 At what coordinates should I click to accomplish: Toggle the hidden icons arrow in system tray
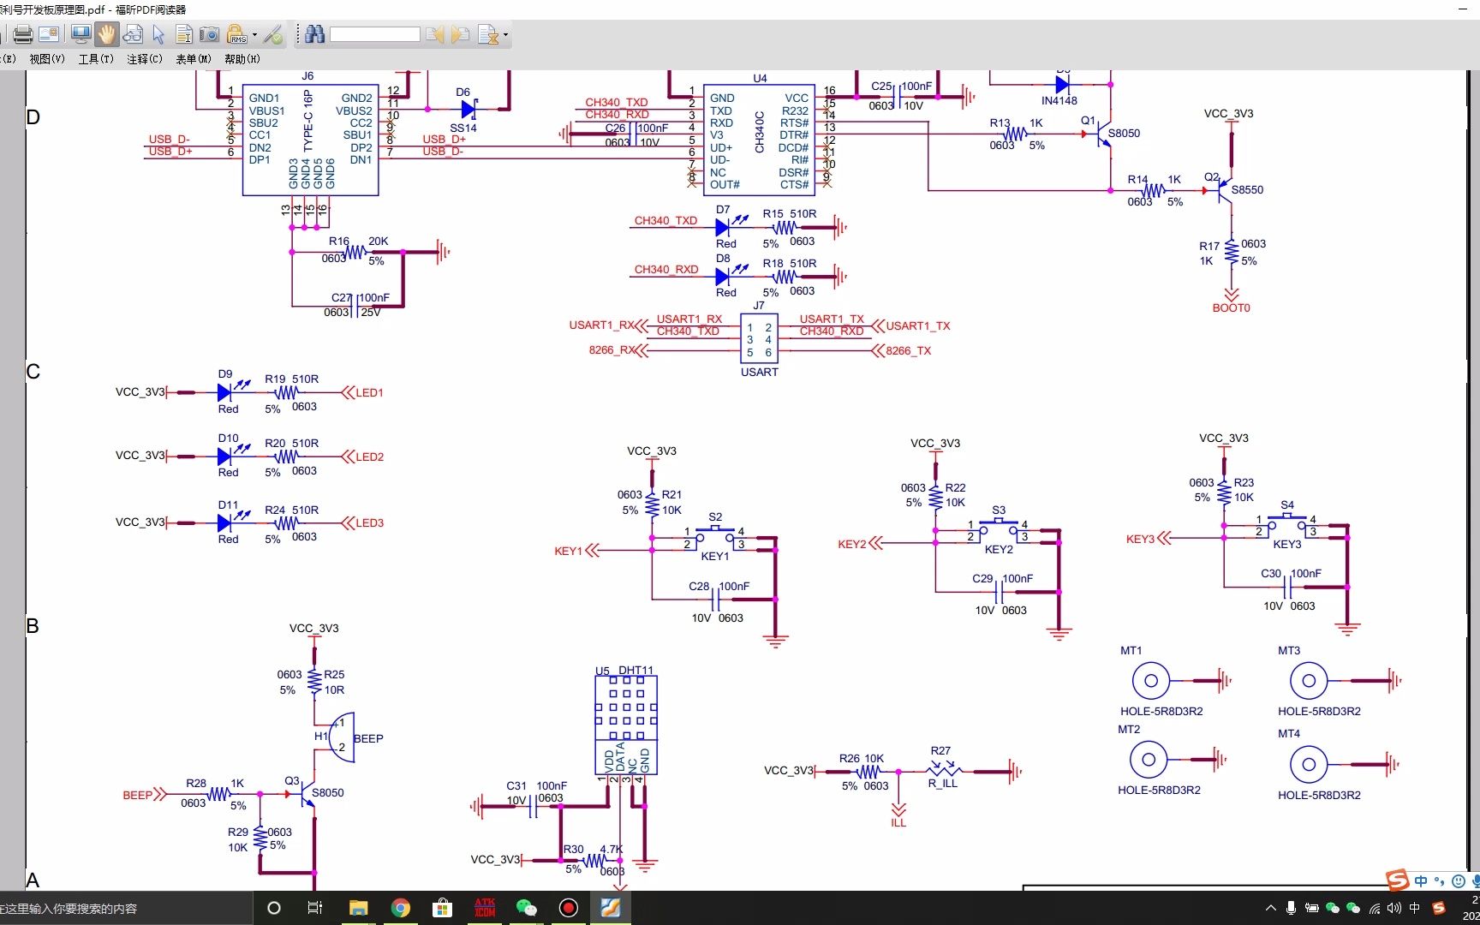(1271, 908)
